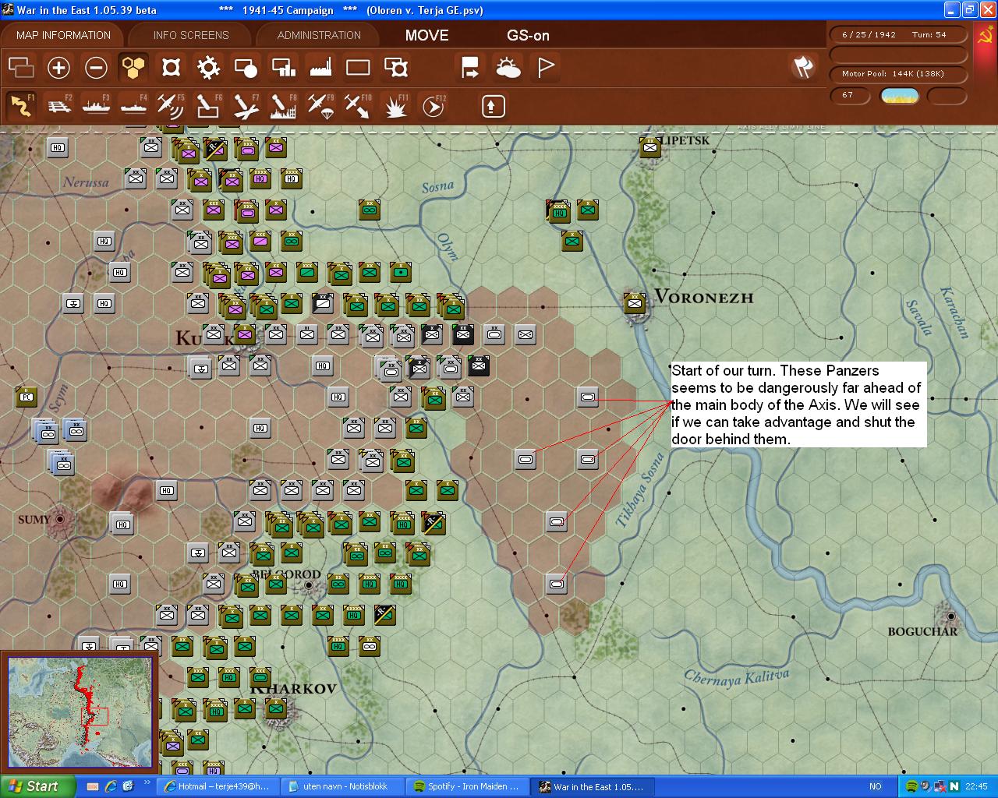998x798 pixels.
Task: Click the F12 end turn arrow icon
Action: click(434, 106)
